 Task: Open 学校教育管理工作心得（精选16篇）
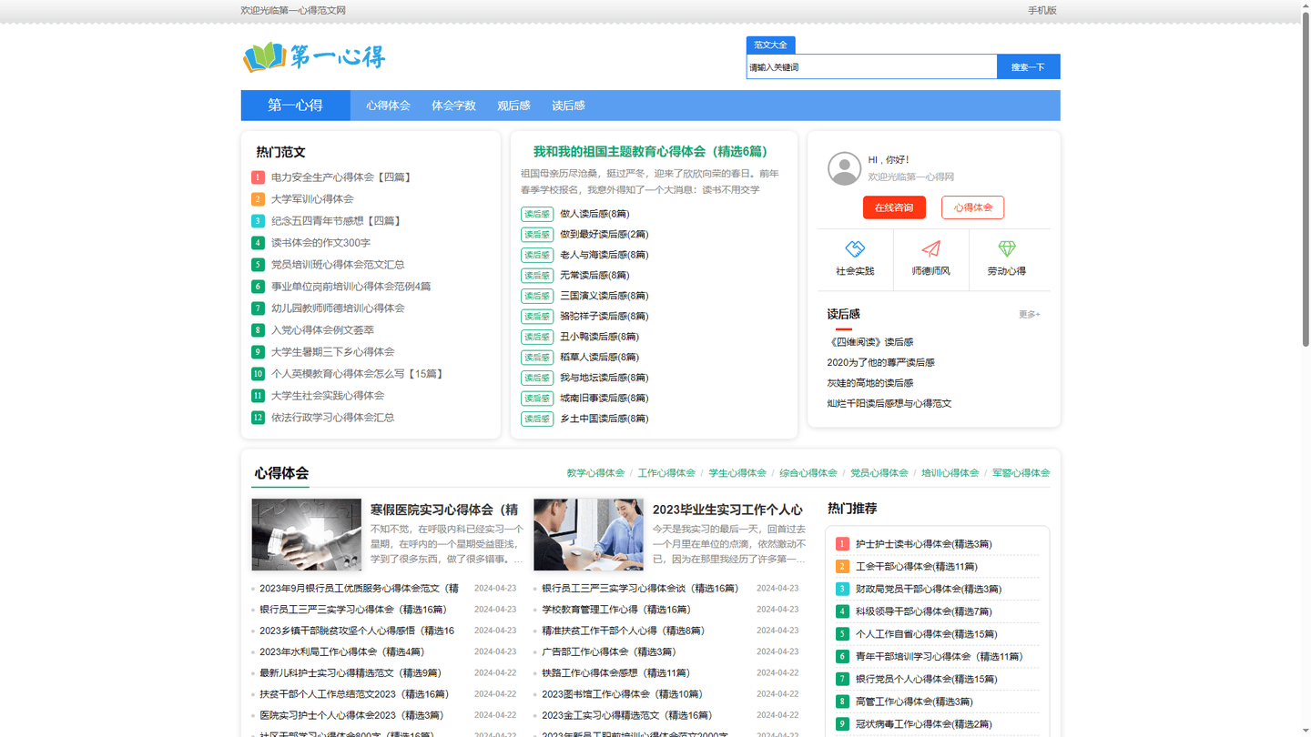615,610
